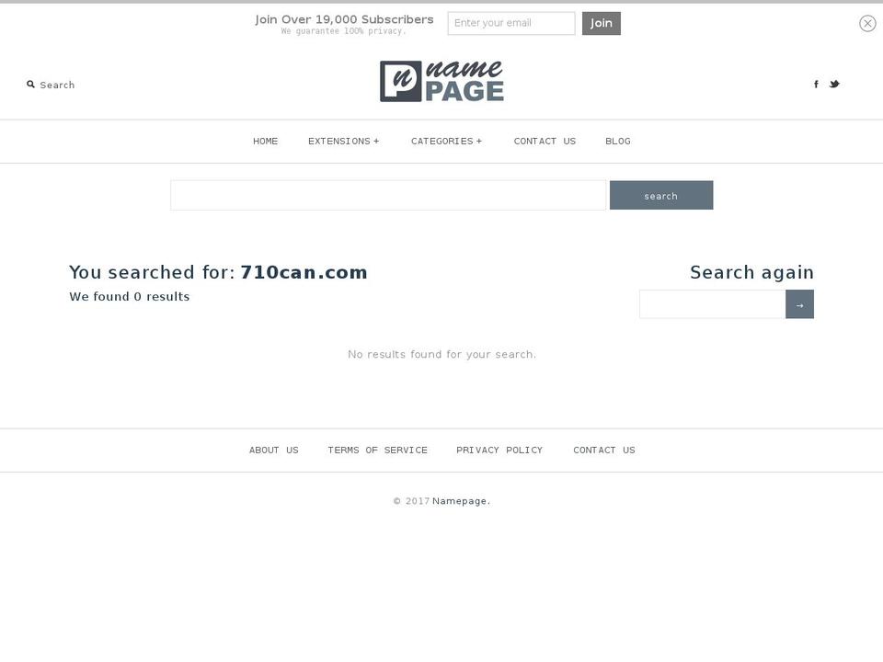Click 'We found 0 results' text

coord(130,297)
